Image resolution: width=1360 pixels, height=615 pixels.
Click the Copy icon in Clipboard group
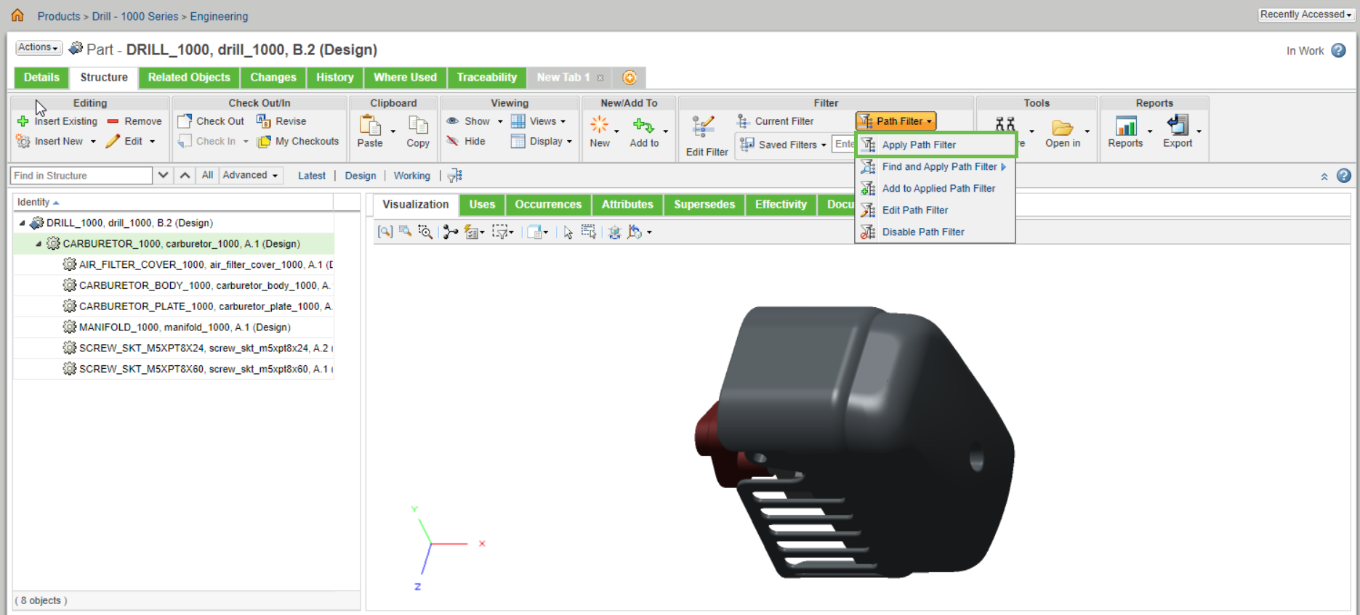418,126
